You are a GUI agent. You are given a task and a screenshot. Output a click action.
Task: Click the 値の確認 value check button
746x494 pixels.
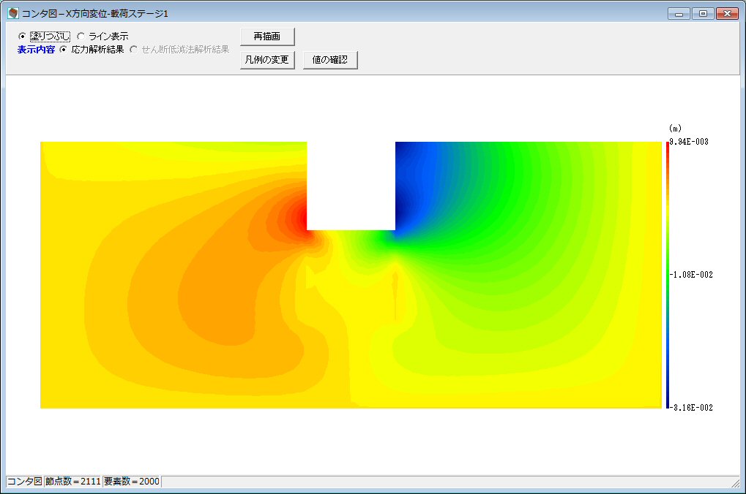pyautogui.click(x=330, y=60)
